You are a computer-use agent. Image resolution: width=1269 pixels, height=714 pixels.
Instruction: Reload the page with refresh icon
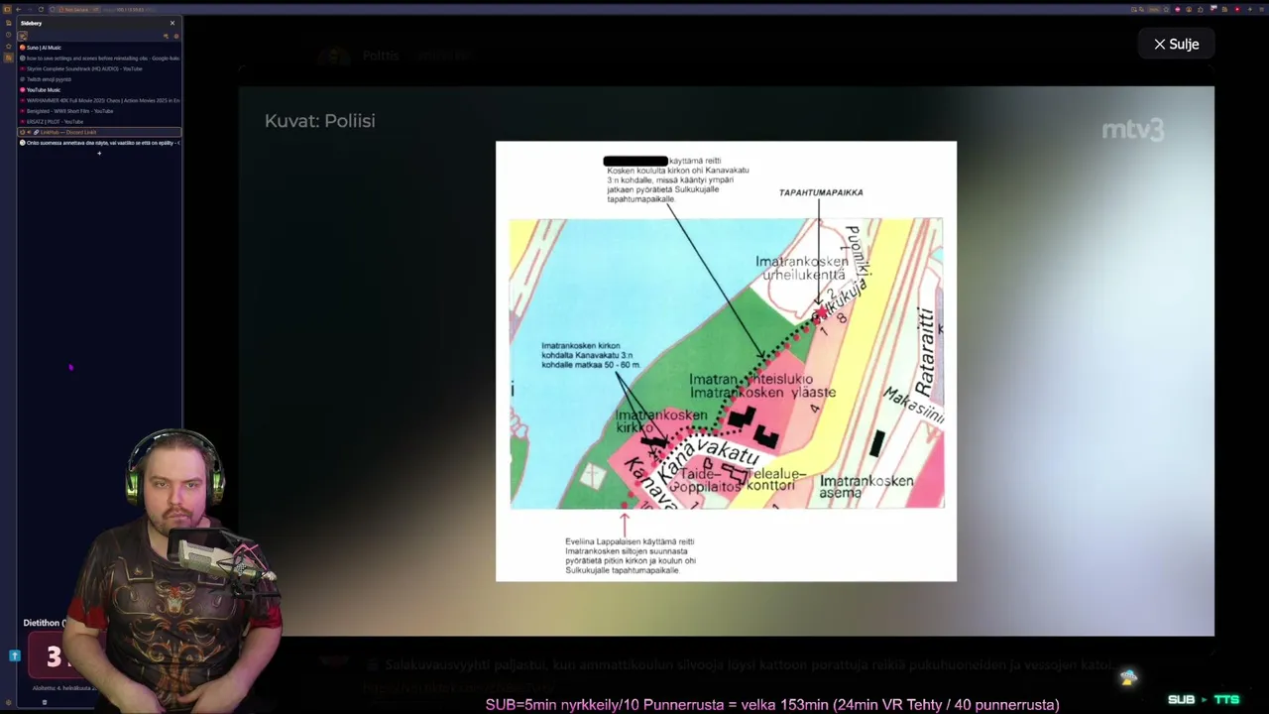(41, 10)
